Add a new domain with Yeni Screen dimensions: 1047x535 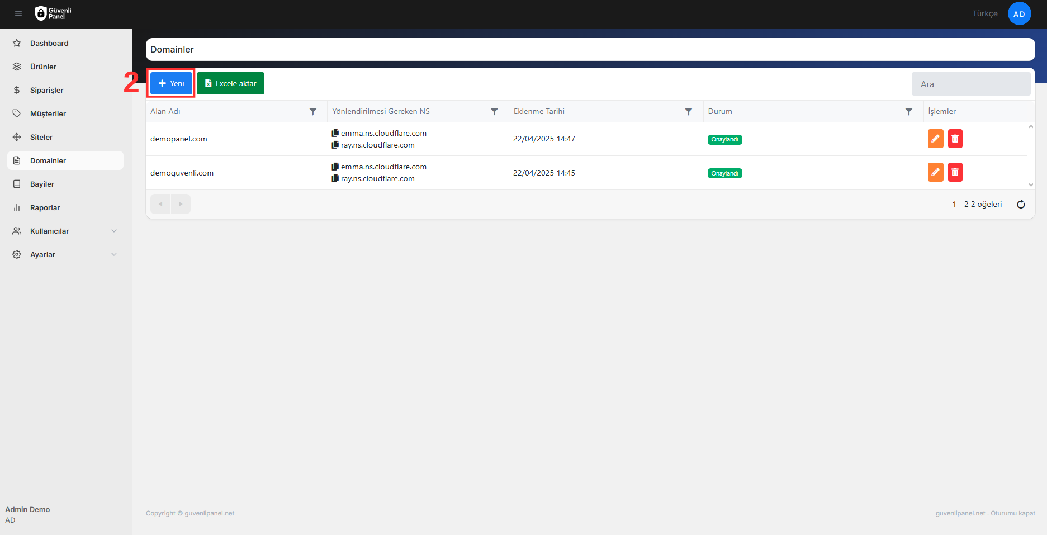coord(171,83)
